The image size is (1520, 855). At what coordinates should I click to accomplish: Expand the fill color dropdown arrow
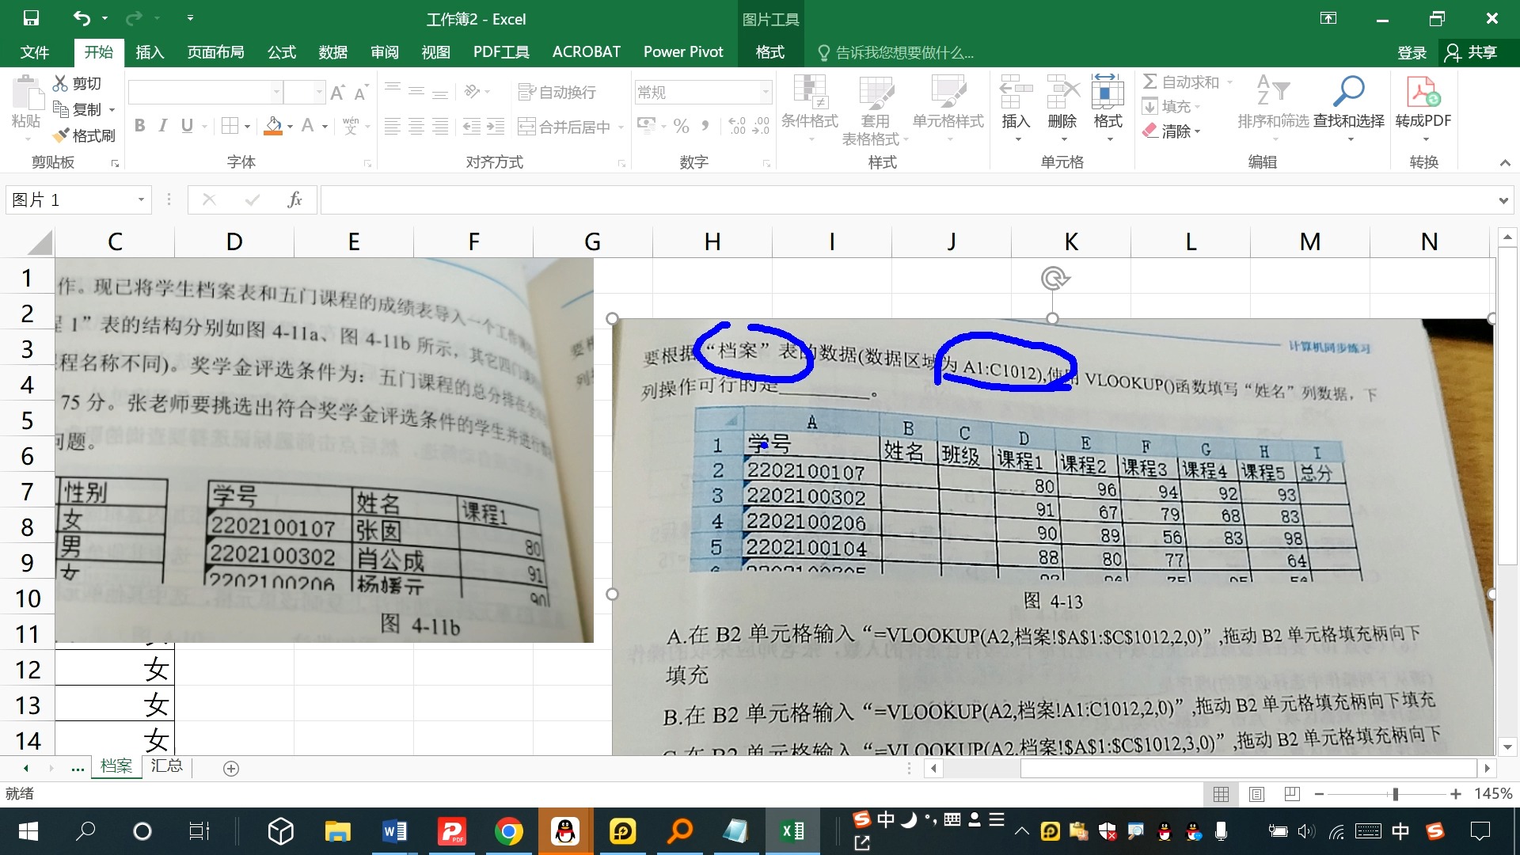pyautogui.click(x=288, y=127)
